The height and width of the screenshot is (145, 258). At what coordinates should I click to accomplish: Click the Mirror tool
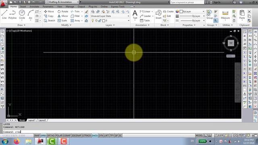[x=63, y=16]
